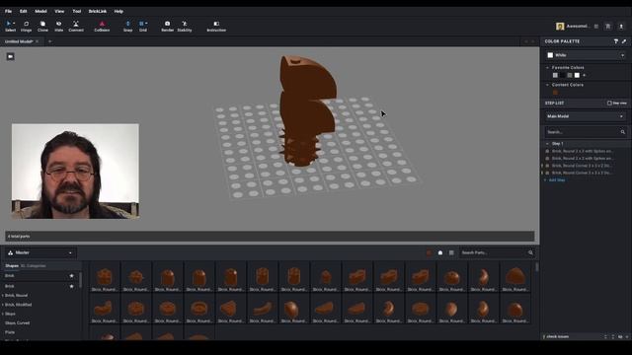Screen dimensions: 632x355
Task: Pick the light gray favorite color swatch
Action: pyautogui.click(x=555, y=75)
